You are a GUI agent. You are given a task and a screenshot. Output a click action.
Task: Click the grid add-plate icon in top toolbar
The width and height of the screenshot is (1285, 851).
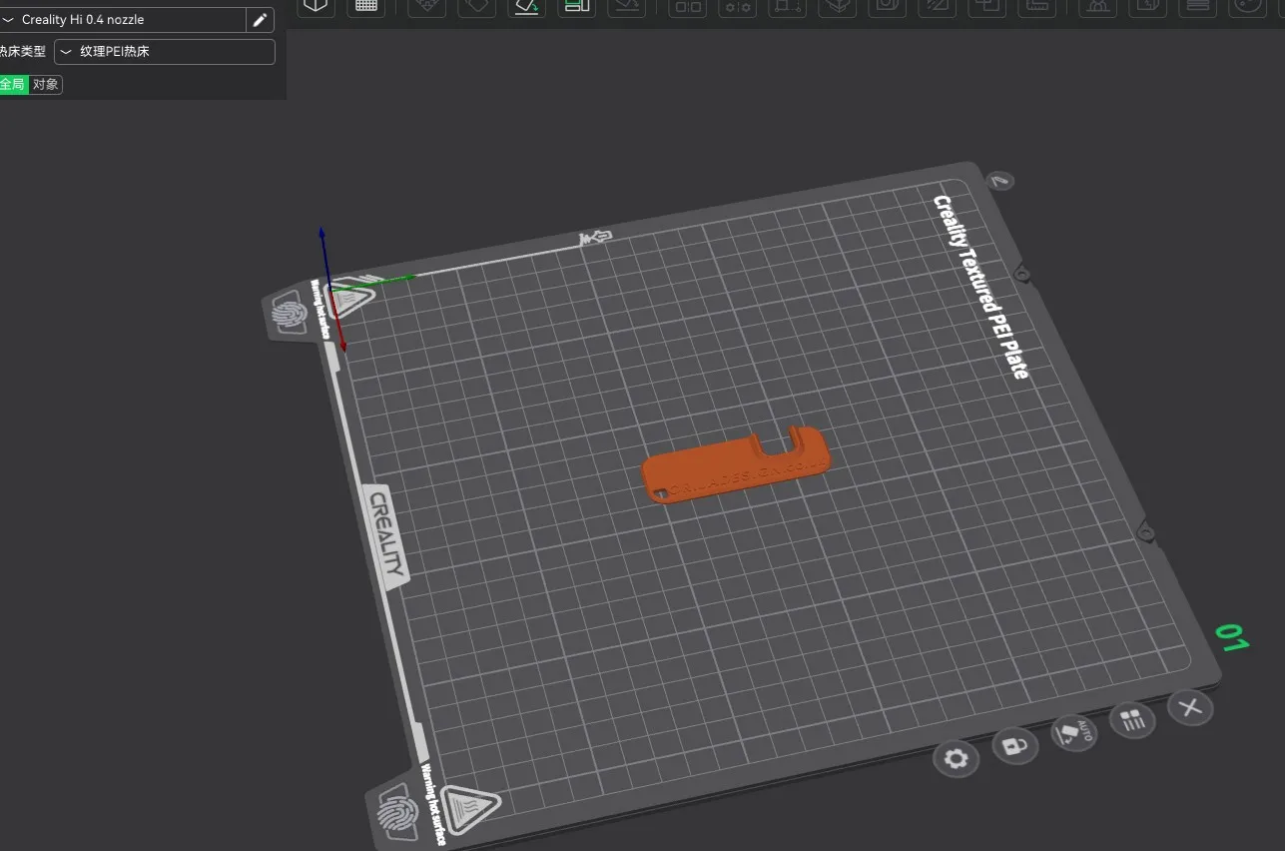366,6
